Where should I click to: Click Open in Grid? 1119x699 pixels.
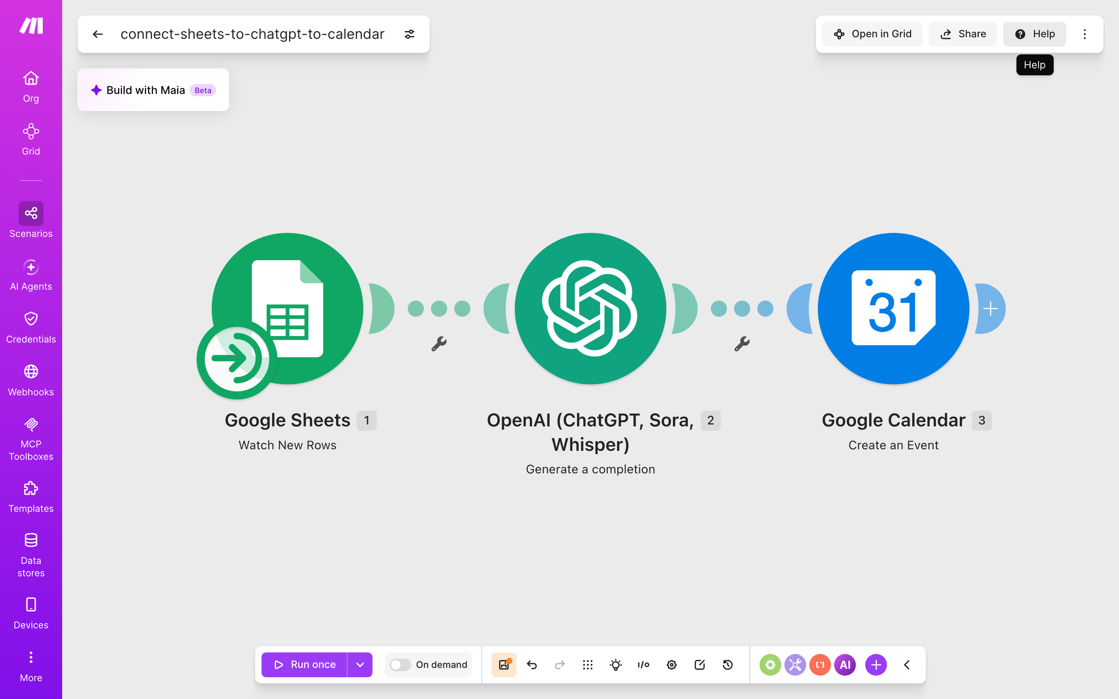[x=872, y=34]
